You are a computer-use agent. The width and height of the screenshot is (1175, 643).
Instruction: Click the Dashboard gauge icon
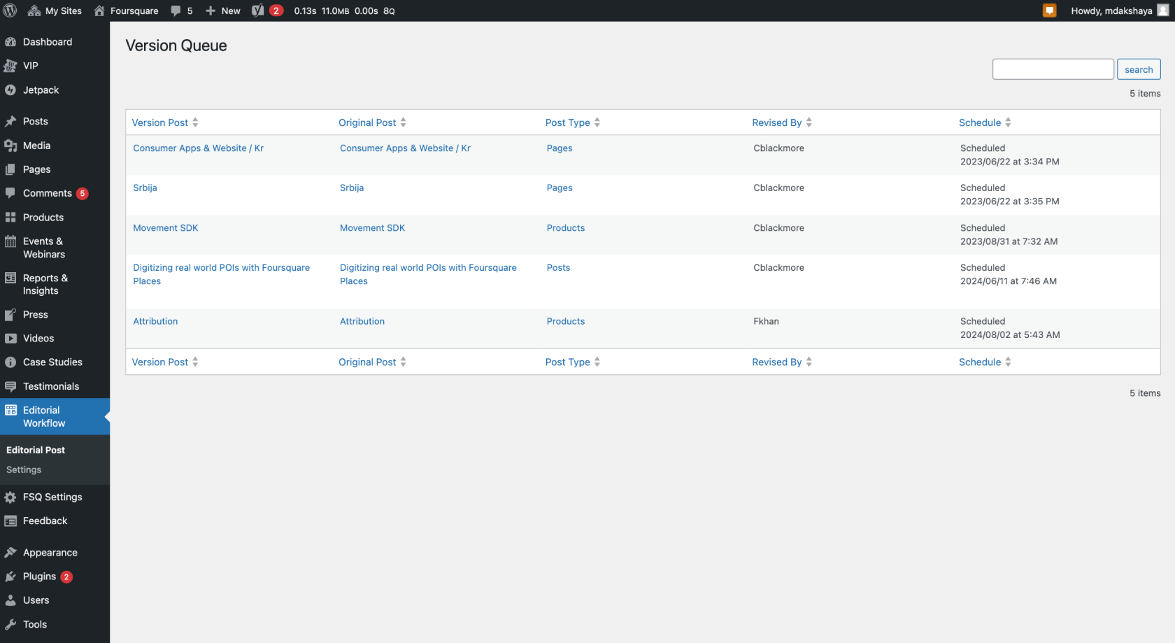(10, 42)
